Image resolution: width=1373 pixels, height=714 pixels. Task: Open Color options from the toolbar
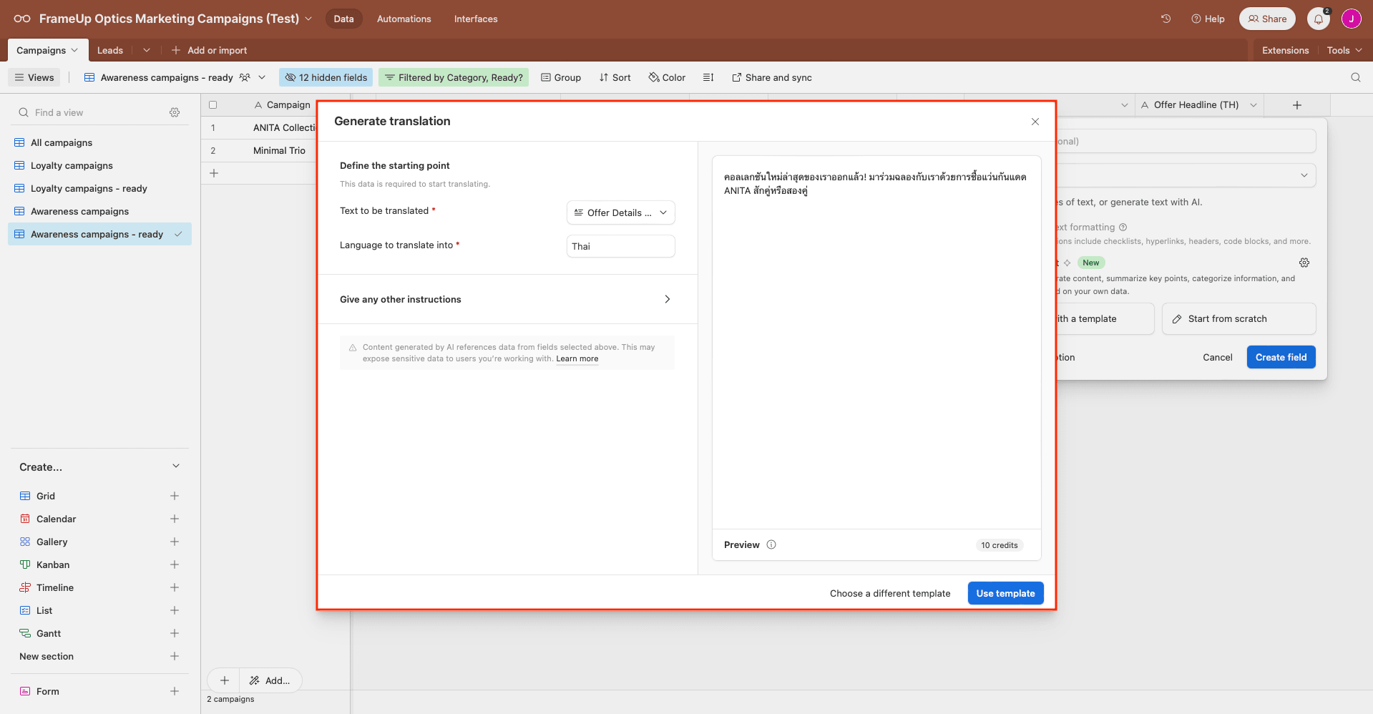coord(666,77)
